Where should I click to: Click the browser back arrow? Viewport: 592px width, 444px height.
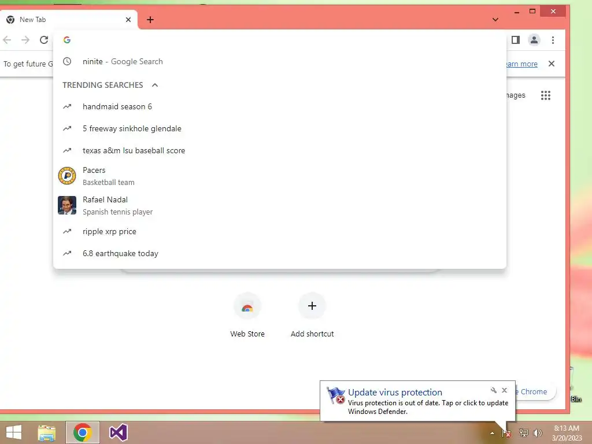[7, 40]
